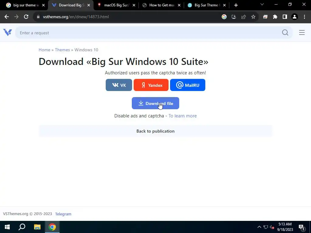Open the notification center icon
The width and height of the screenshot is (311, 233).
click(302, 227)
